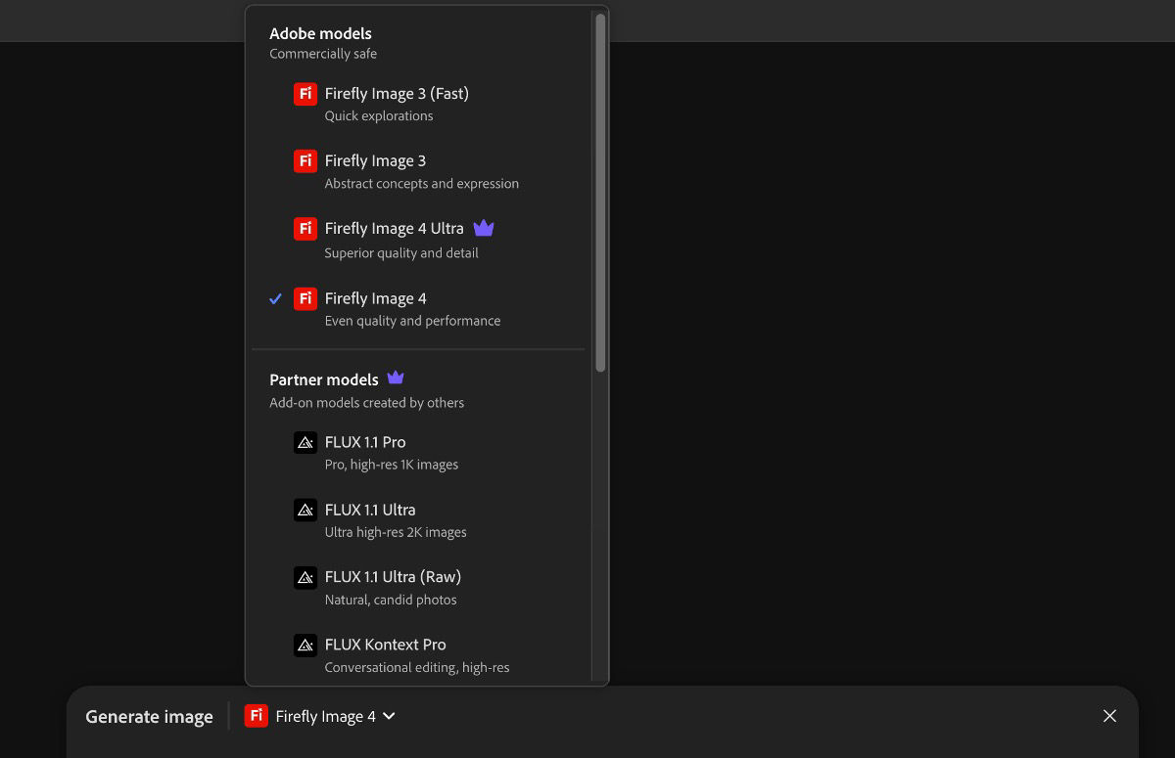Click the Quick explorations description

pyautogui.click(x=379, y=115)
